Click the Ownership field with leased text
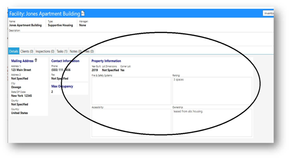The width and height of the screenshot is (289, 158). [212, 123]
